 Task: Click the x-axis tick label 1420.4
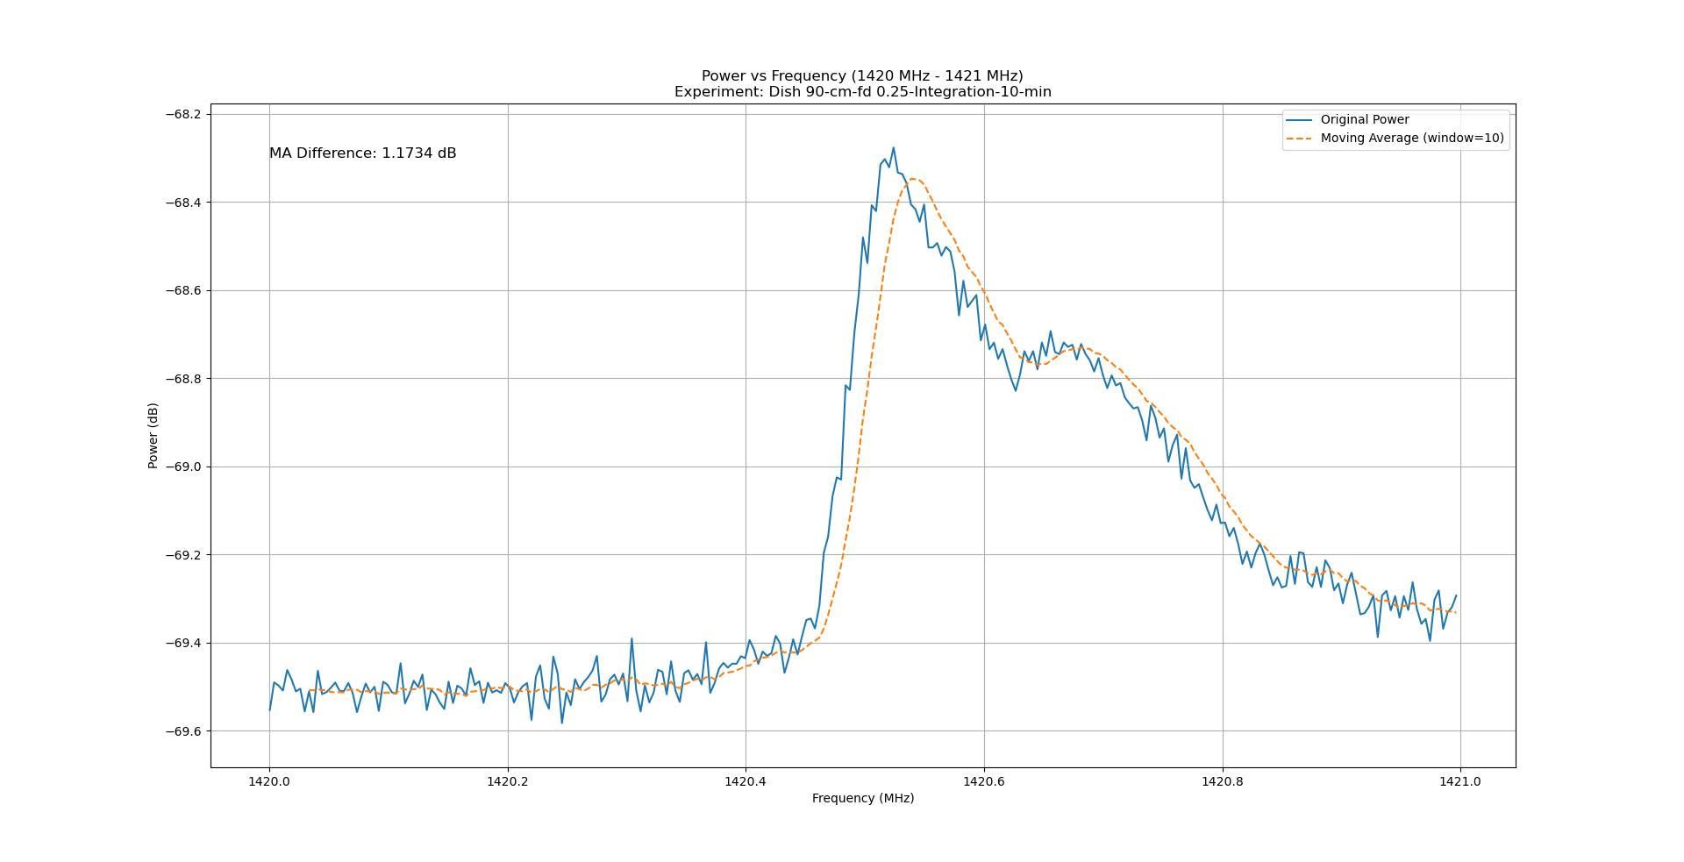point(746,781)
